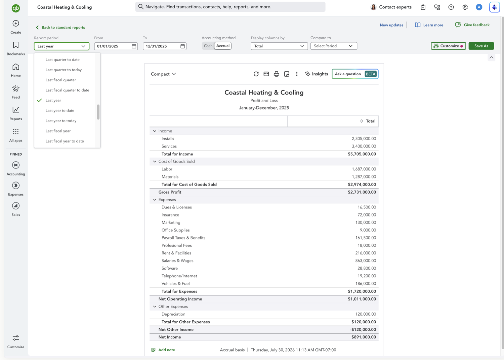The width and height of the screenshot is (504, 360).
Task: Open the Settings gear icon
Action: click(465, 7)
